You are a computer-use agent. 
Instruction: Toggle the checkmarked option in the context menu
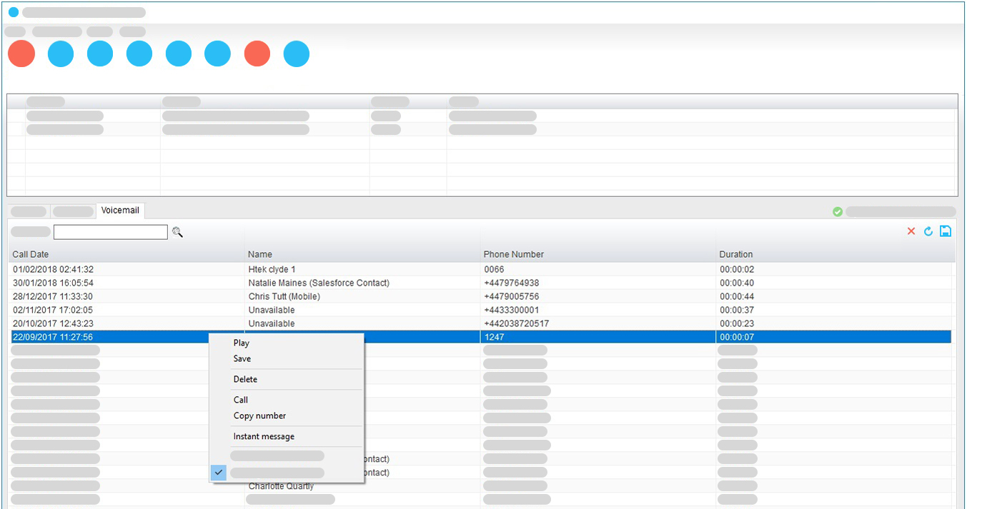coord(287,473)
